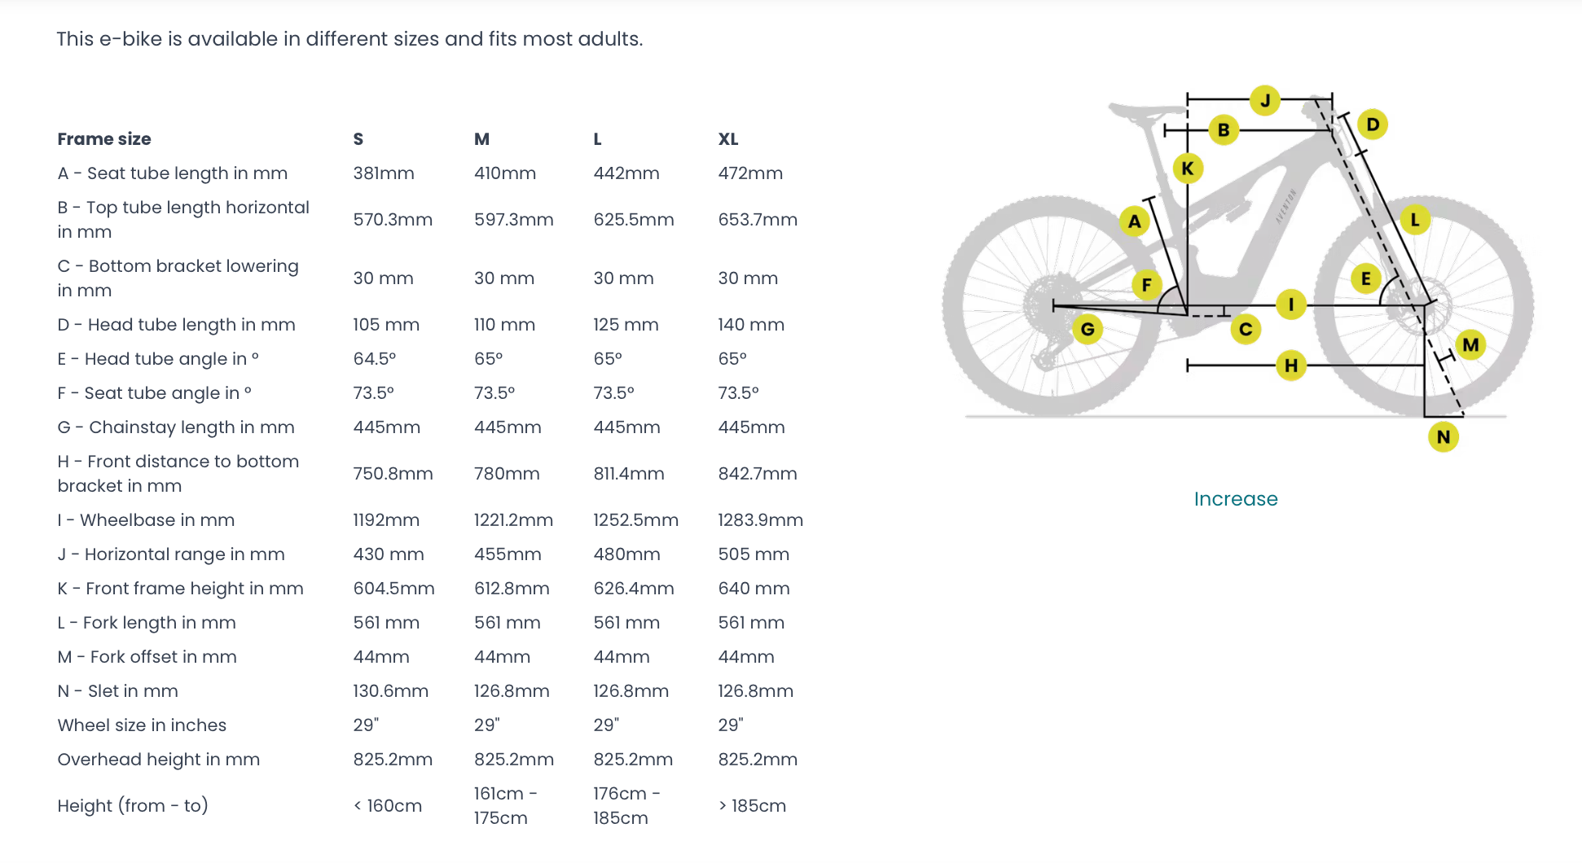Click the yellow L marker on the fork
The width and height of the screenshot is (1582, 863).
coord(1415,220)
